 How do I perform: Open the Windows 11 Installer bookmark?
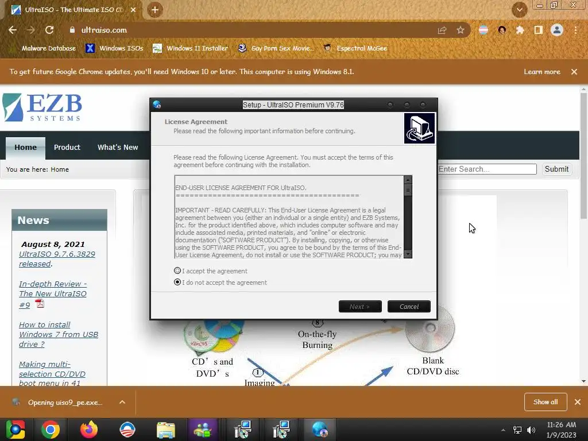pyautogui.click(x=191, y=48)
